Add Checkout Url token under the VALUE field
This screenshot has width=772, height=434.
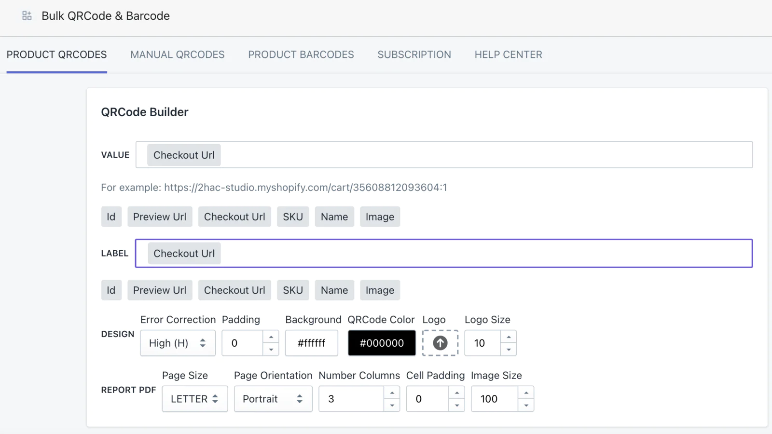[x=234, y=217]
